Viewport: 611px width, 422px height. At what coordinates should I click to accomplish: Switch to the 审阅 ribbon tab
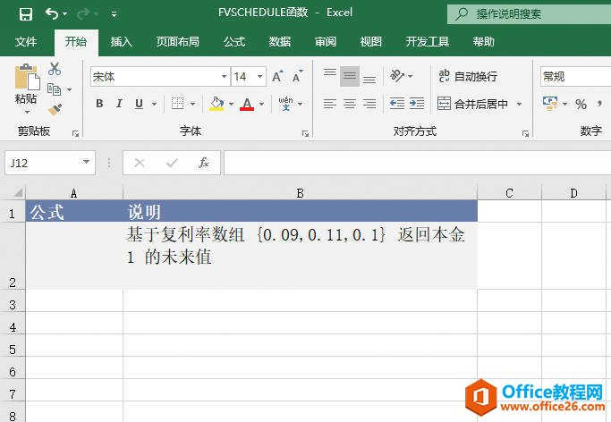(x=326, y=41)
